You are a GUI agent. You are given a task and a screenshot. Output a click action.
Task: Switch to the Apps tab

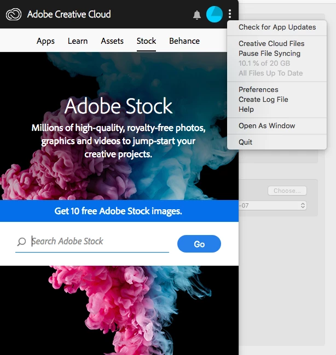coord(45,41)
